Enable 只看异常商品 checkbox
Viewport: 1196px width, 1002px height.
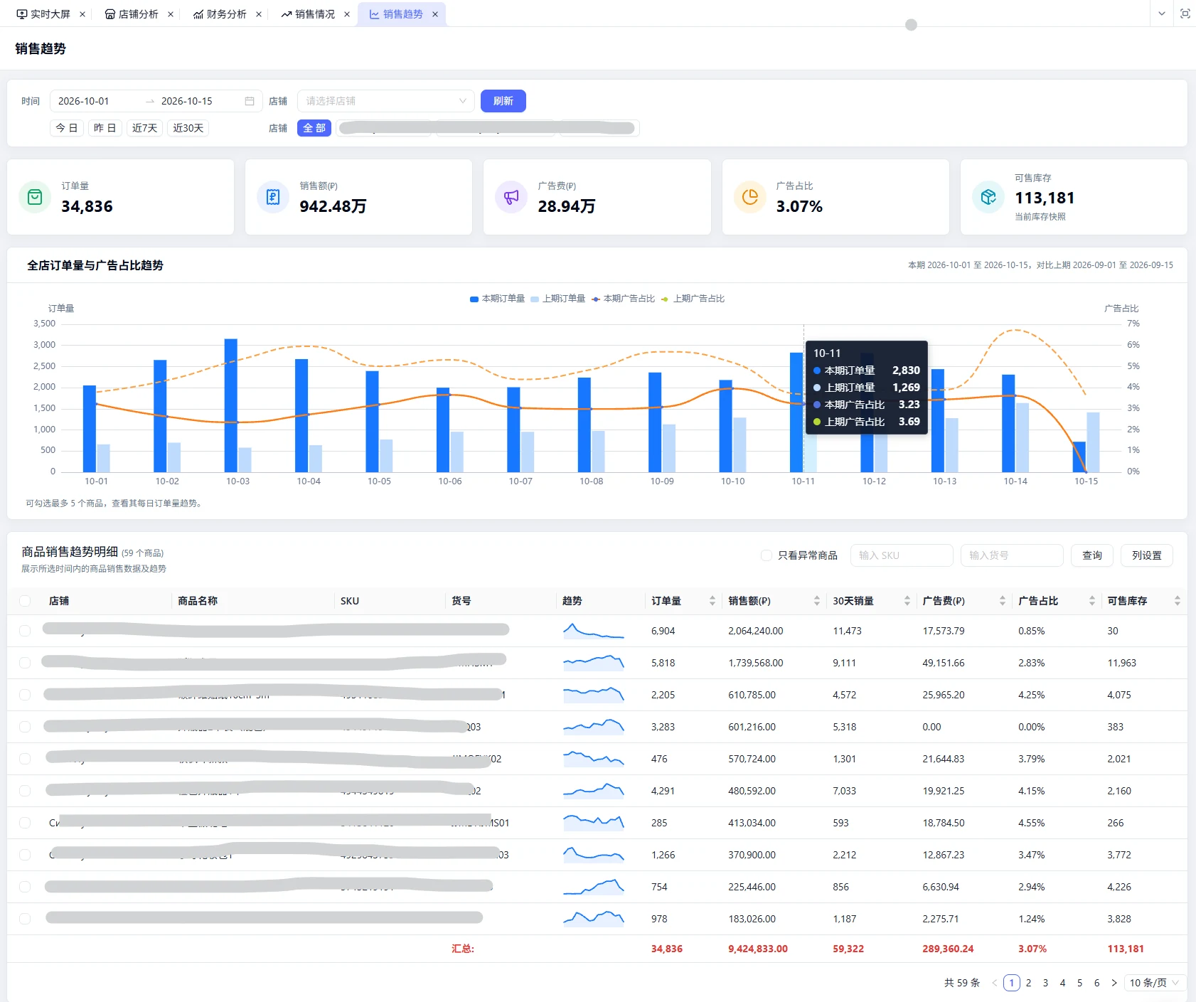767,555
